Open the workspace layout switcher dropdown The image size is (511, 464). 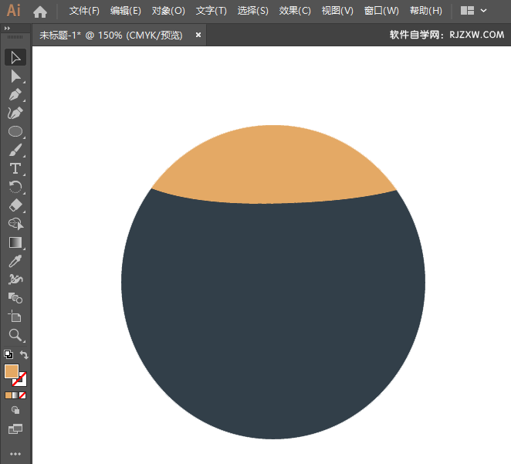coord(474,12)
